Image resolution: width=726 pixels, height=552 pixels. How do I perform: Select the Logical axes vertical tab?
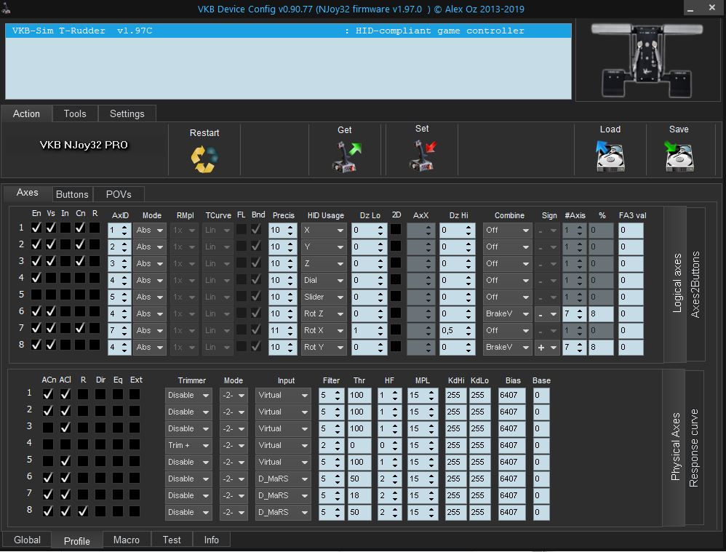click(x=677, y=283)
